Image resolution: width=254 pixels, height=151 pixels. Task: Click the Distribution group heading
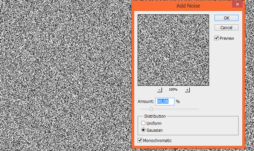click(154, 116)
